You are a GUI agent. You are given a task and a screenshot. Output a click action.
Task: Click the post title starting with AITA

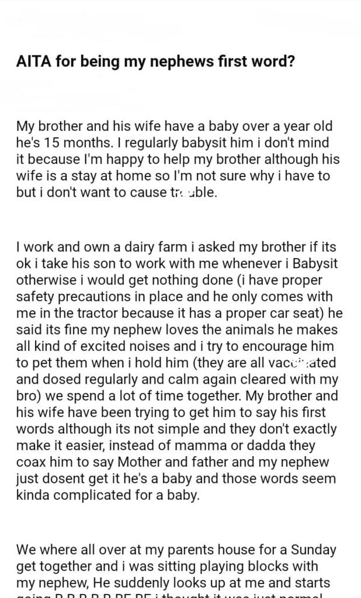(x=155, y=62)
